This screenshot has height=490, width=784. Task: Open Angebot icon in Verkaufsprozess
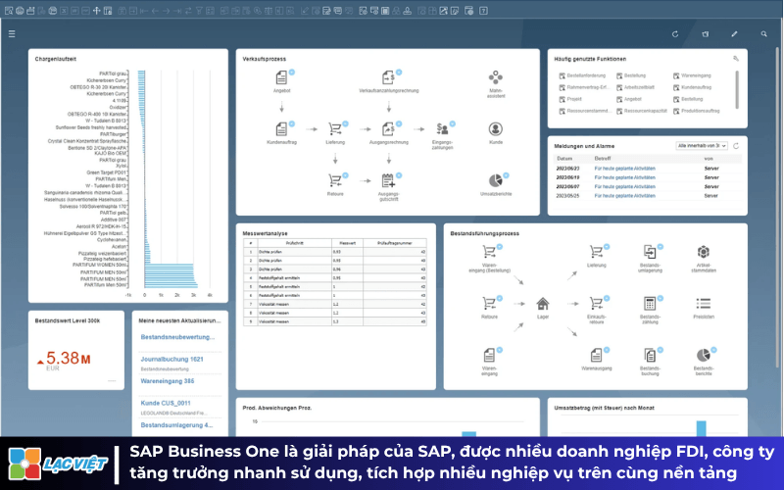click(x=281, y=77)
